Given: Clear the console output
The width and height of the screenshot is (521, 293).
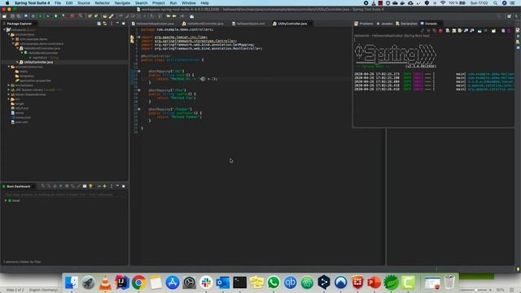Looking at the screenshot, I should click(448, 31).
